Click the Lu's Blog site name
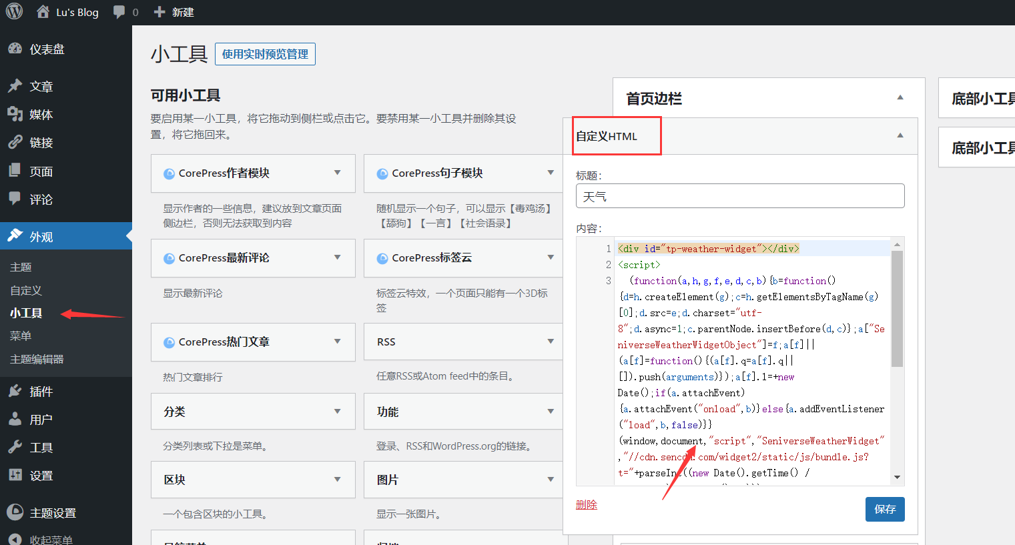The width and height of the screenshot is (1015, 545). pyautogui.click(x=77, y=12)
